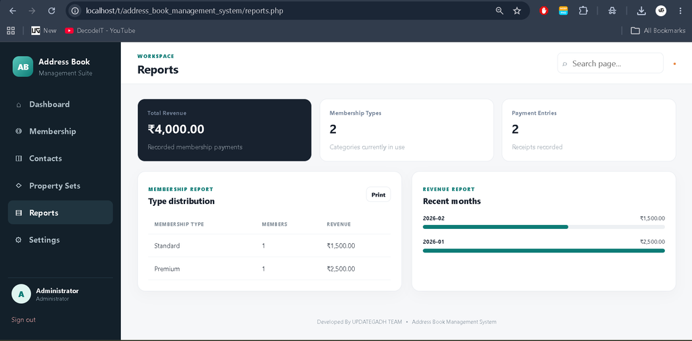
Task: Click the orange dot indicator near search
Action: tap(674, 64)
